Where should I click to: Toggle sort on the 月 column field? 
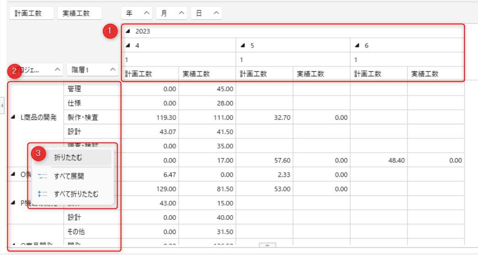click(182, 13)
